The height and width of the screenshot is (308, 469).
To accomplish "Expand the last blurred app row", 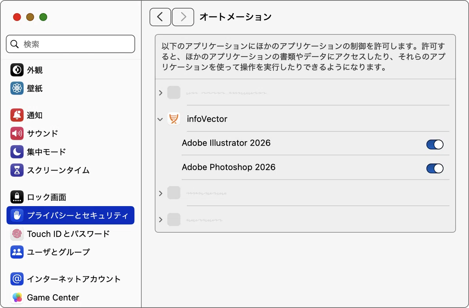I will (x=160, y=220).
